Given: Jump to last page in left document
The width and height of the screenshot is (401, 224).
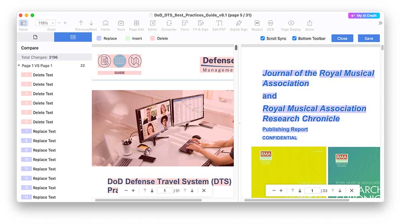Looking at the screenshot, I should point(152,191).
